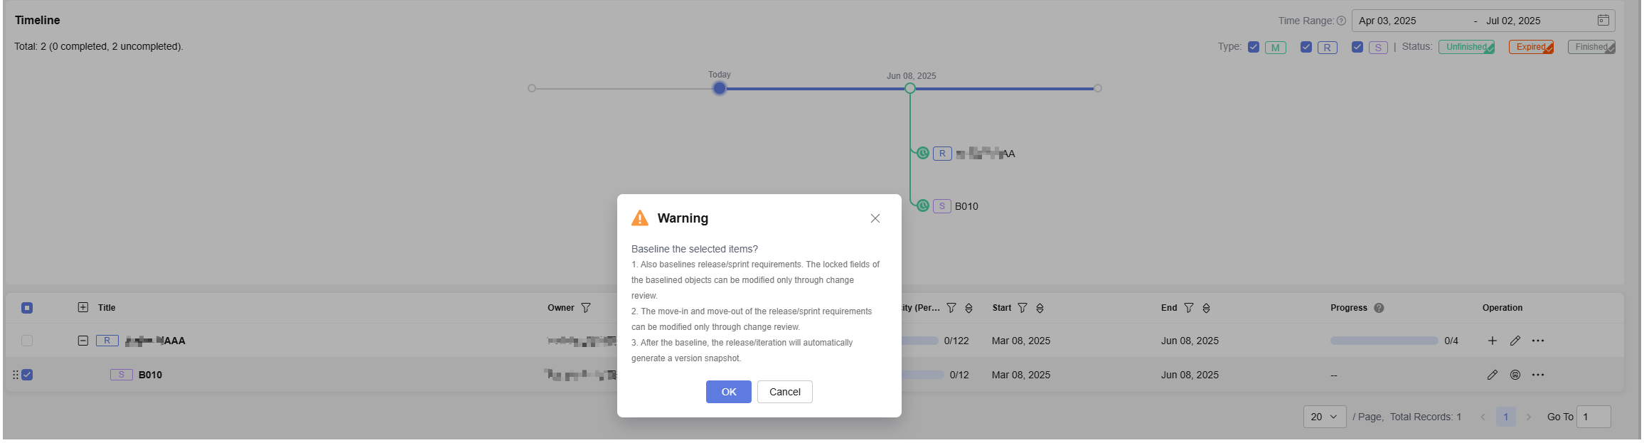Edit the B010 sprint row
The image size is (1644, 443).
pyautogui.click(x=1493, y=375)
